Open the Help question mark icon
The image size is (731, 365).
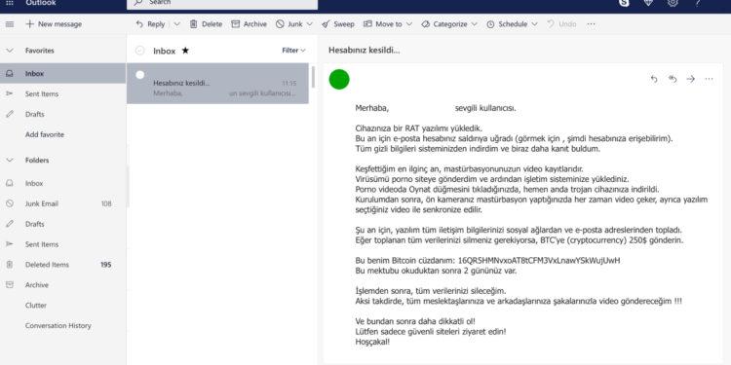click(x=698, y=3)
